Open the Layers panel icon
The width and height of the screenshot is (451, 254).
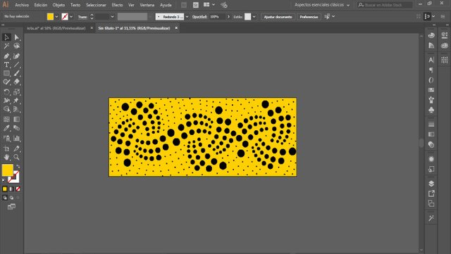pyautogui.click(x=431, y=184)
